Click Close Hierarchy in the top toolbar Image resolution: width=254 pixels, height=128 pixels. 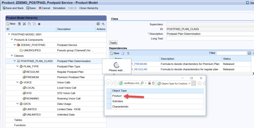point(89,8)
